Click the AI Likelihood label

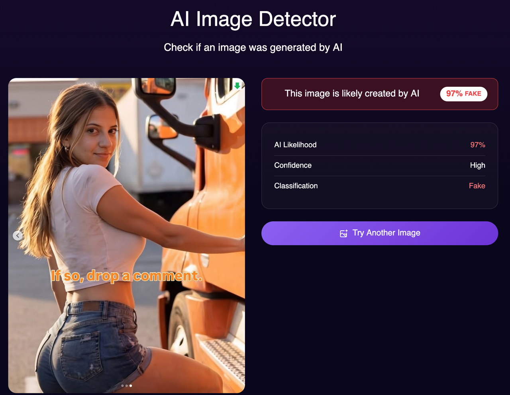295,145
